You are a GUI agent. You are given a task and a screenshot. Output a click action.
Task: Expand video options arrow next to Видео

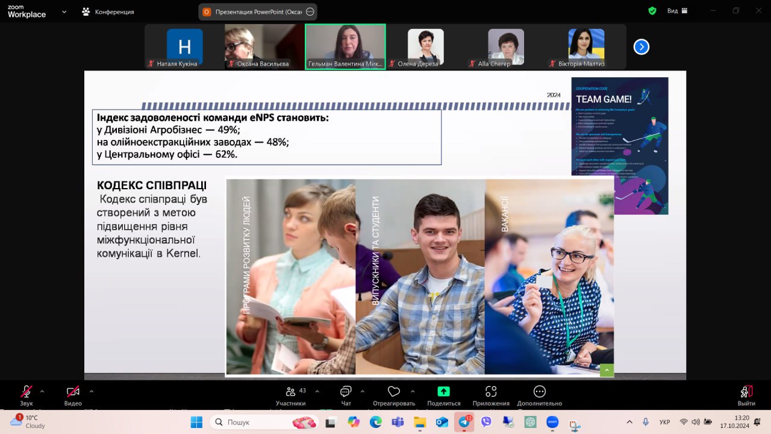click(92, 391)
